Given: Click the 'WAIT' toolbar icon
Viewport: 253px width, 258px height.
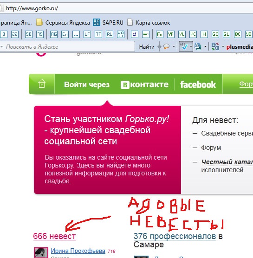Looking at the screenshot, I should (x=121, y=34).
